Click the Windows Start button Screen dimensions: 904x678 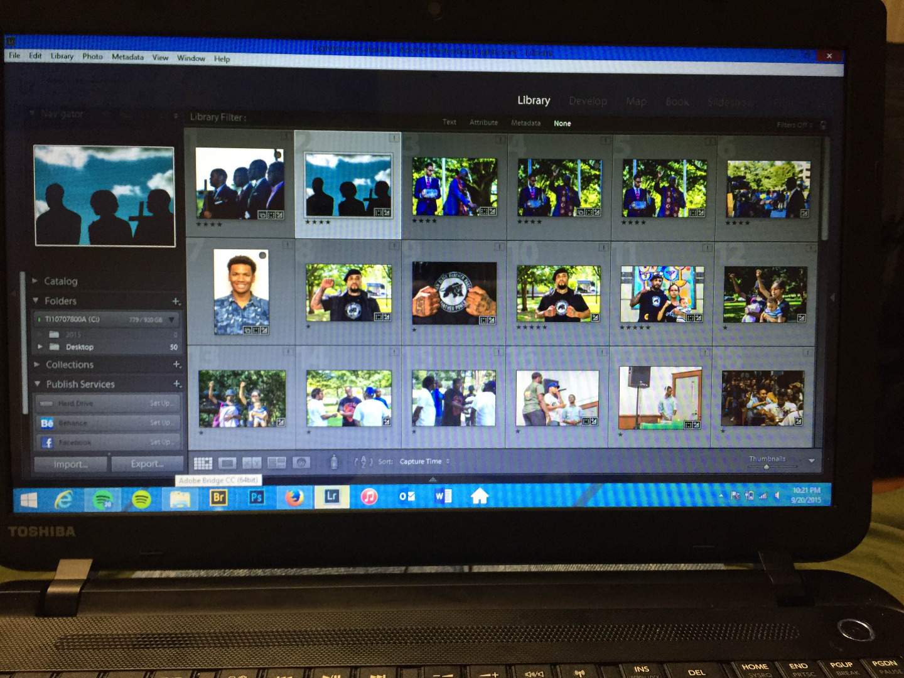(x=29, y=500)
